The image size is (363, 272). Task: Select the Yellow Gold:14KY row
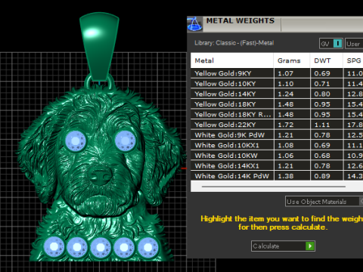[x=277, y=94]
